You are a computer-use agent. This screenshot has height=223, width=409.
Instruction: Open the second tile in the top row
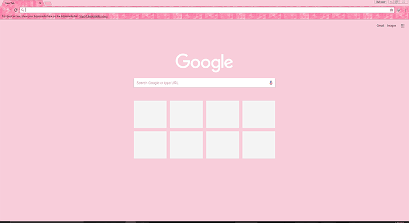186,114
